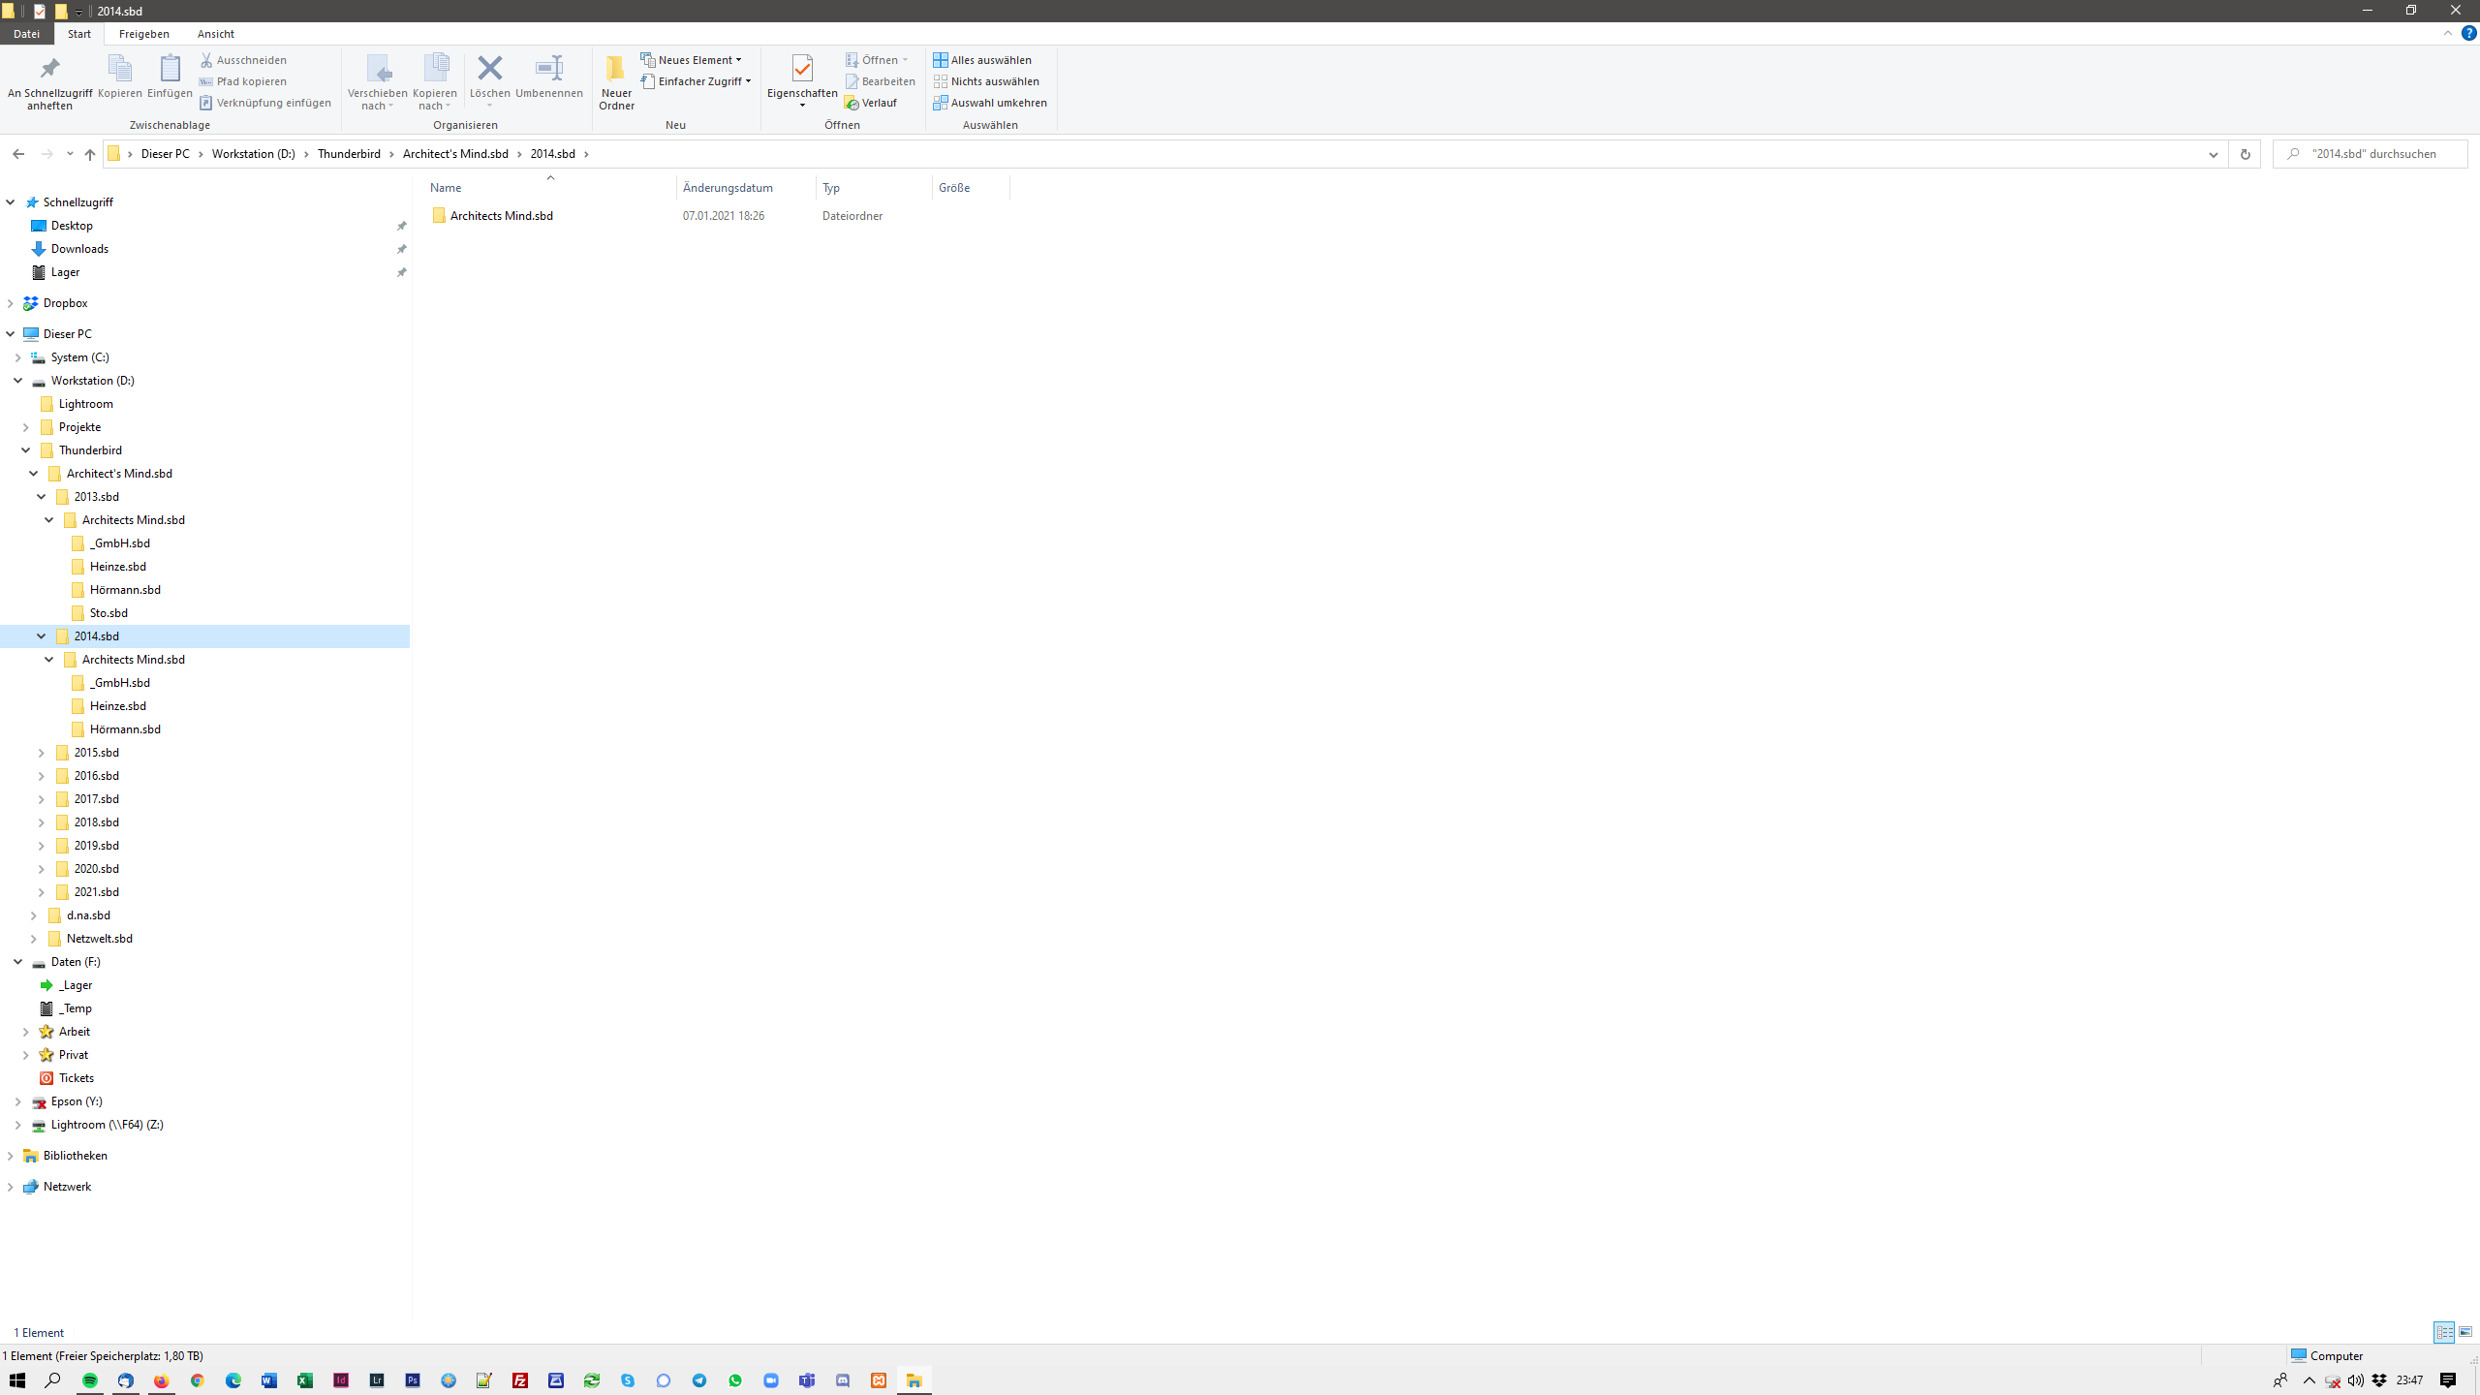This screenshot has height=1395, width=2480.
Task: Click the Löschen delete icon
Action: tap(489, 69)
